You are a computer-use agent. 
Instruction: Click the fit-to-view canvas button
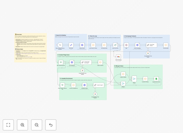[x=8, y=125]
